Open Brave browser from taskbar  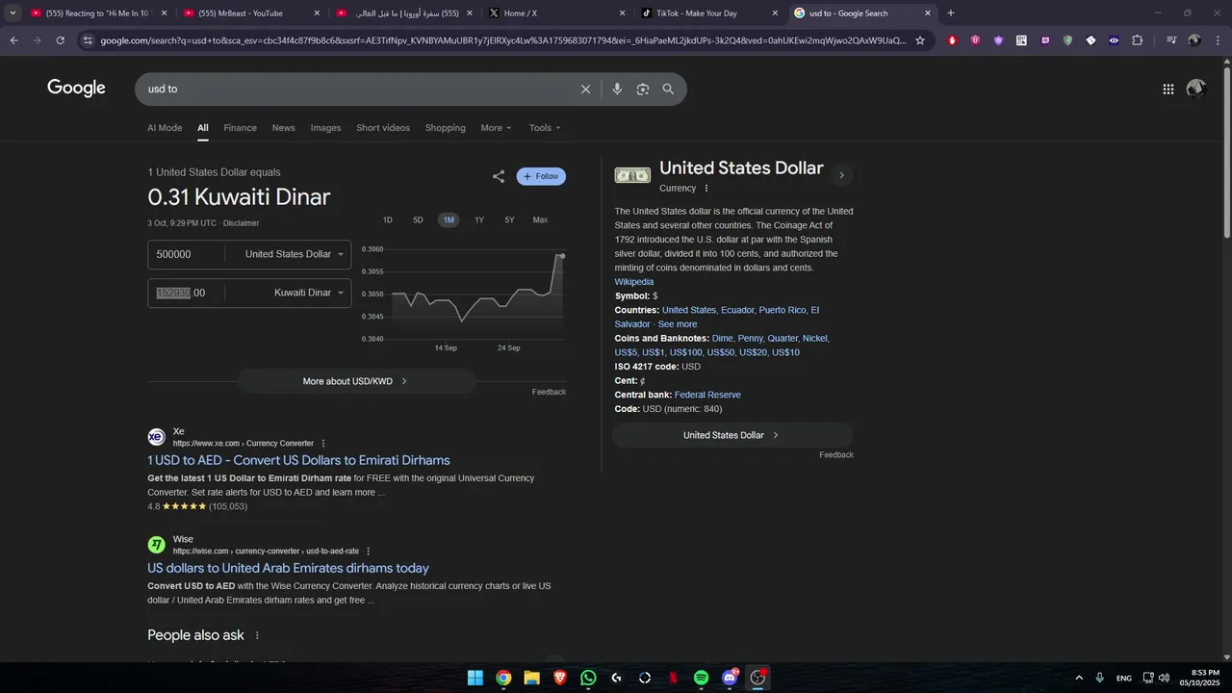pos(560,678)
